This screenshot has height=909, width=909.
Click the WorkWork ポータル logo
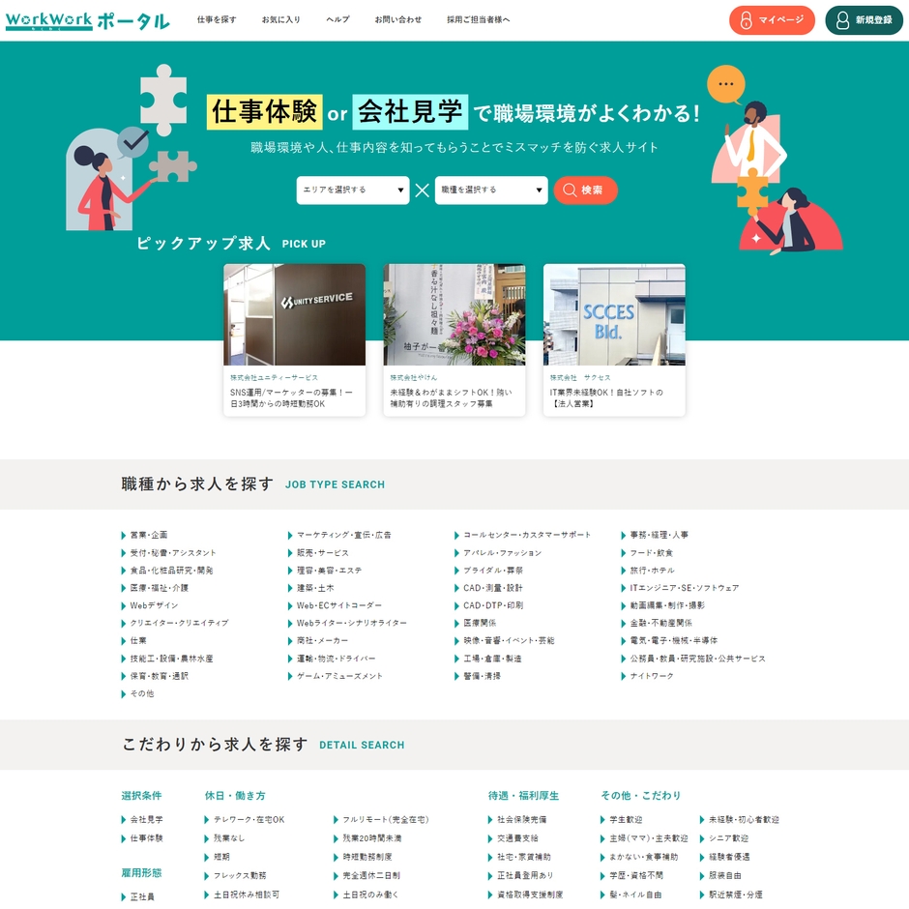87,20
